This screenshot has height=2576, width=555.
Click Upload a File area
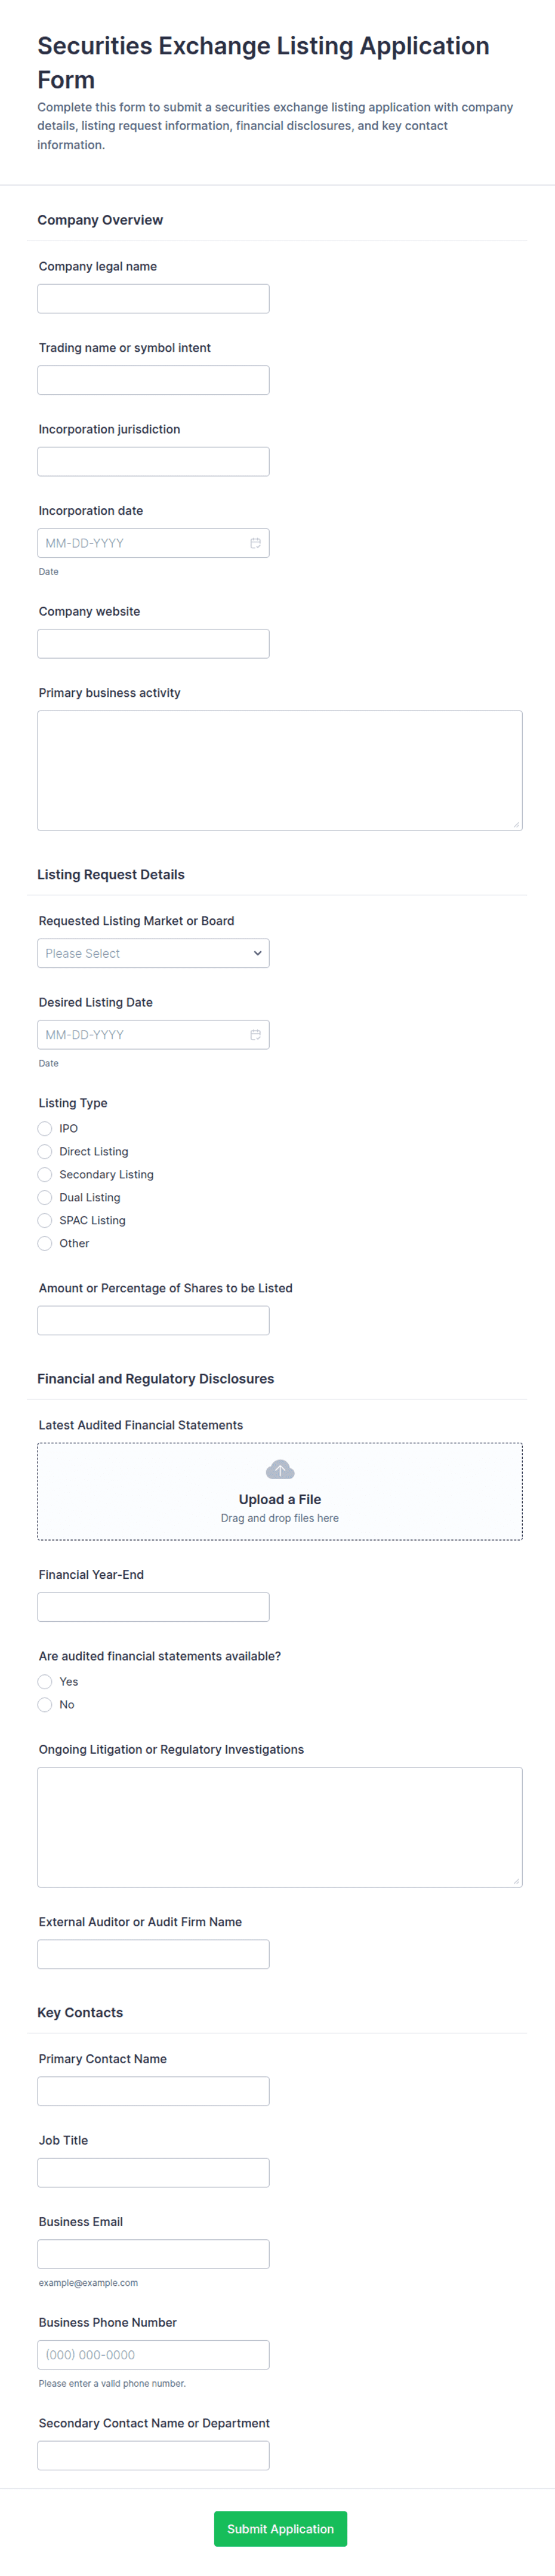click(x=280, y=1491)
